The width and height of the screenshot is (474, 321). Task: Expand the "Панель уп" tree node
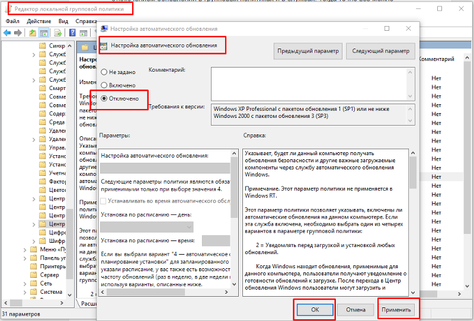[x=25, y=258]
